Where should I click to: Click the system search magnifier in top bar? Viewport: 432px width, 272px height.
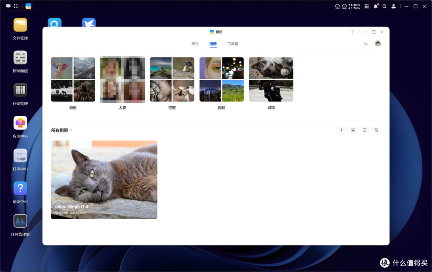(x=385, y=6)
